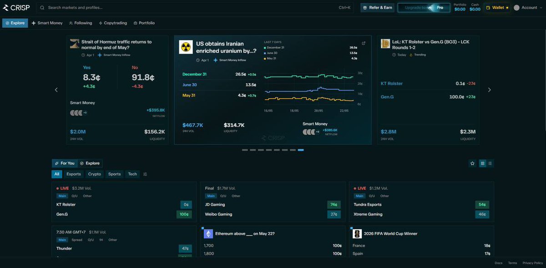Open the Following tab
Screen dimensions: 546x268
[x=81, y=23]
